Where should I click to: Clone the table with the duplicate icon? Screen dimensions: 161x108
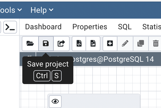(141, 43)
